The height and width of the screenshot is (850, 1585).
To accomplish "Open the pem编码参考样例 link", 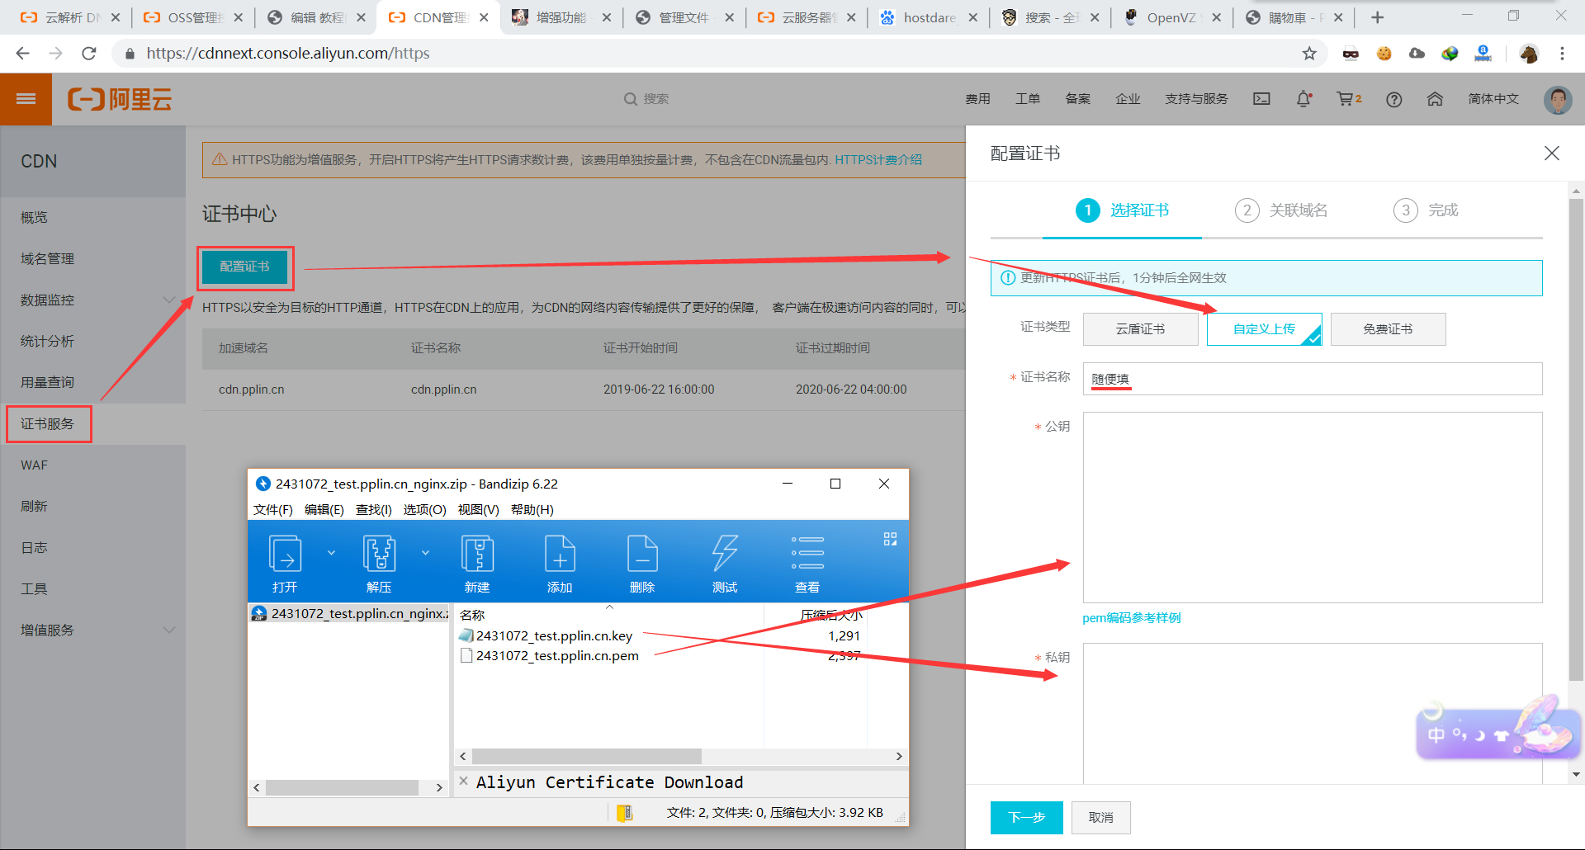I will (x=1131, y=617).
